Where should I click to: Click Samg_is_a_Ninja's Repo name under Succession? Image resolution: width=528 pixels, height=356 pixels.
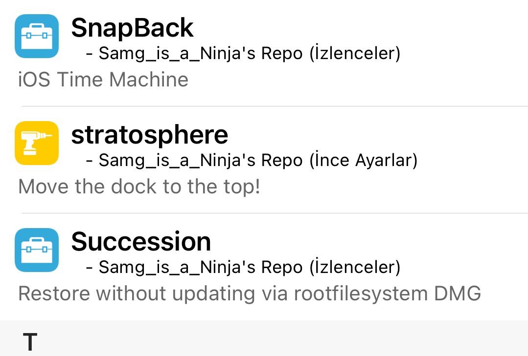click(x=201, y=267)
